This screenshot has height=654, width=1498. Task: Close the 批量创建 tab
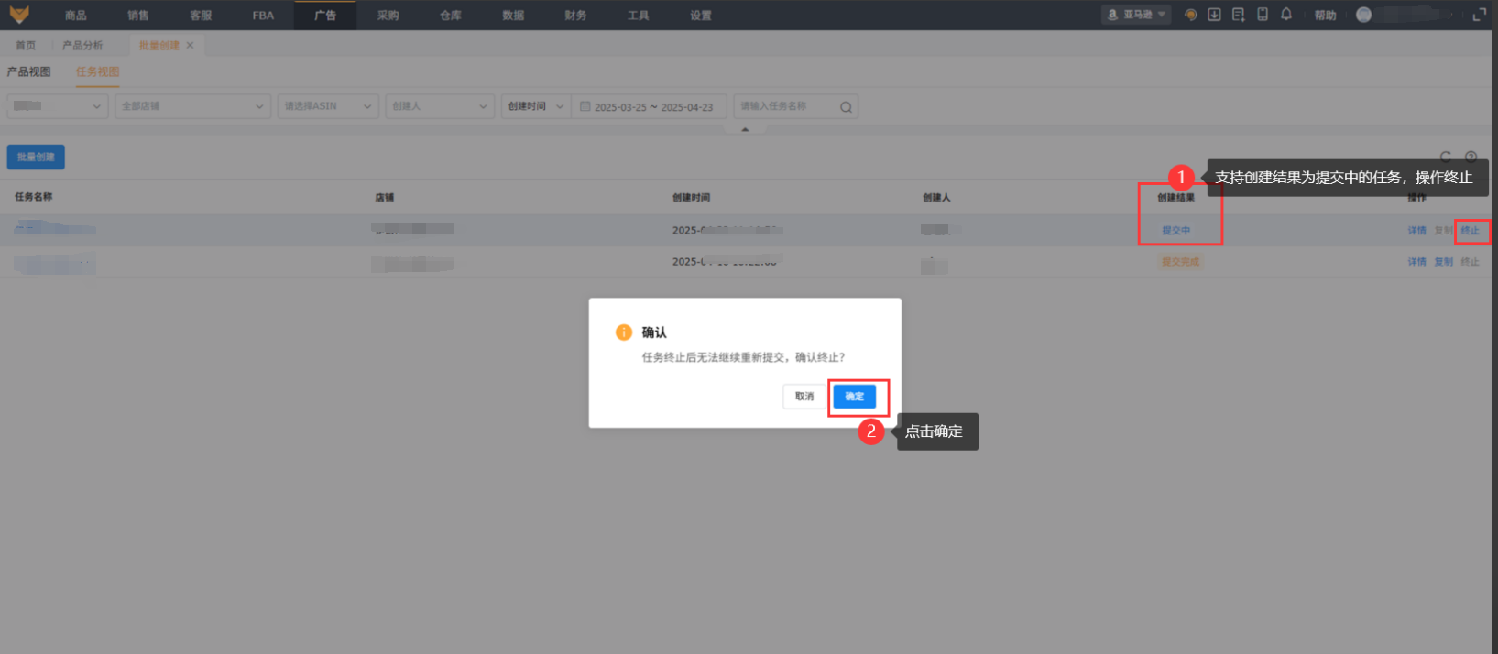[x=190, y=45]
